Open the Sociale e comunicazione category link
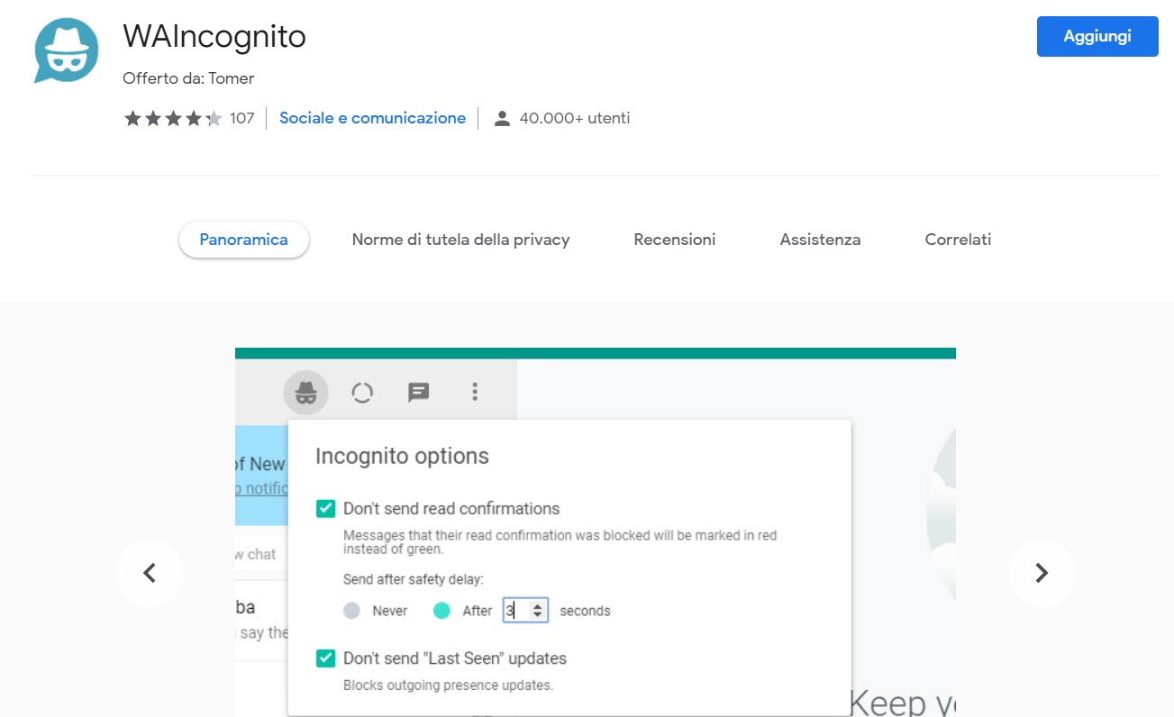 pos(372,118)
